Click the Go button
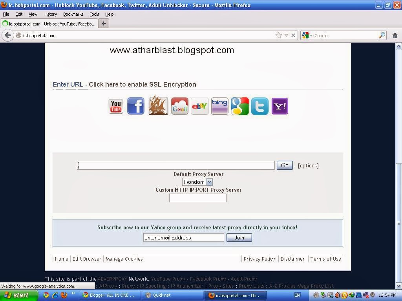 (x=285, y=165)
